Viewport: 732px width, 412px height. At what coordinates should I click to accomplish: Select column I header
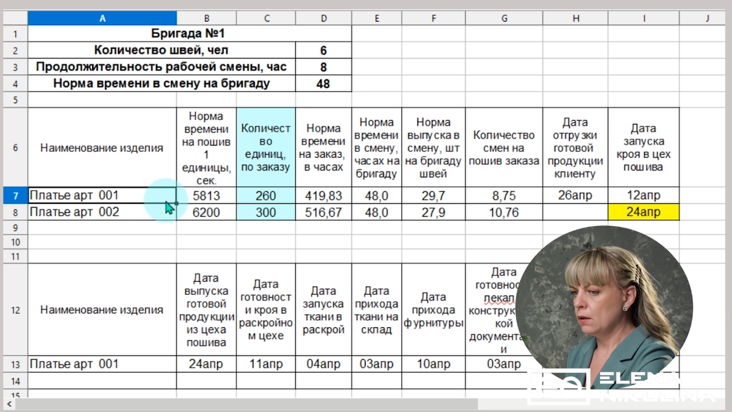[x=644, y=18]
